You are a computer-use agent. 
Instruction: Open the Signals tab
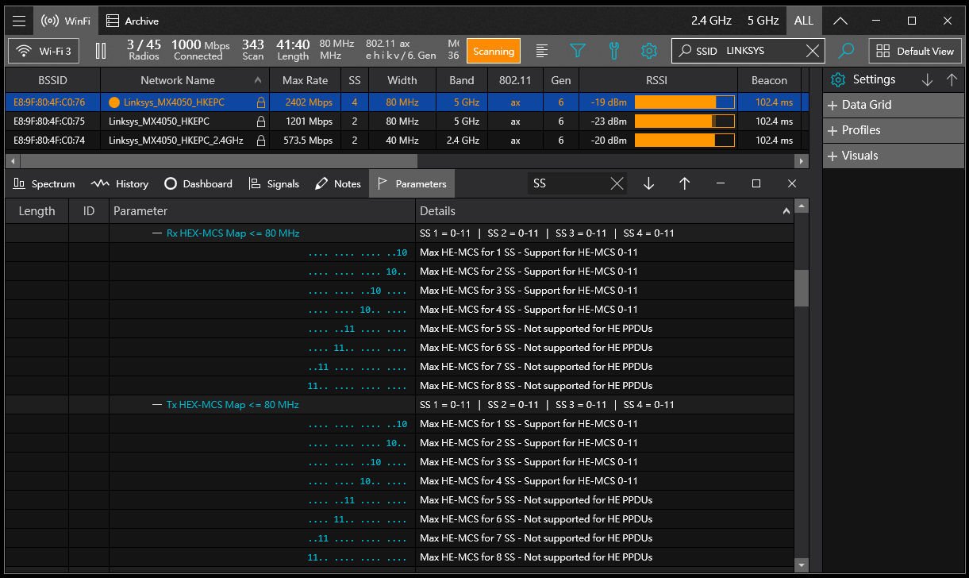tap(274, 183)
